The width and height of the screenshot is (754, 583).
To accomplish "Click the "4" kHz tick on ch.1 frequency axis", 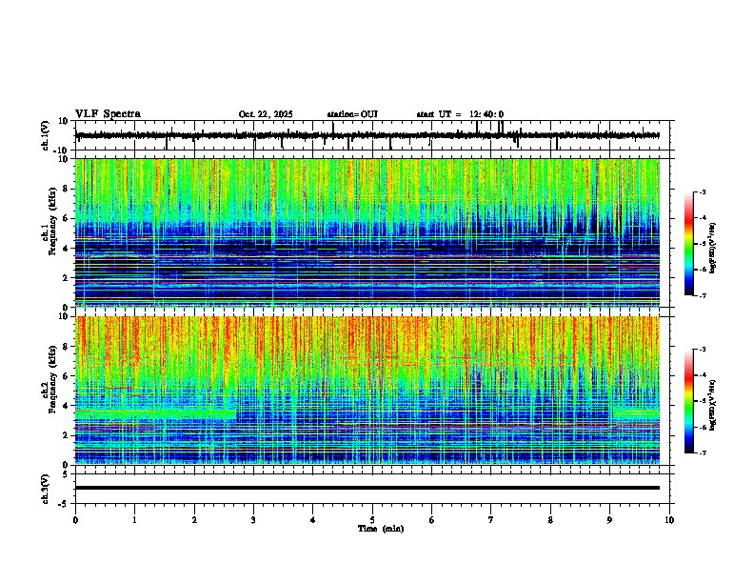I will point(67,249).
